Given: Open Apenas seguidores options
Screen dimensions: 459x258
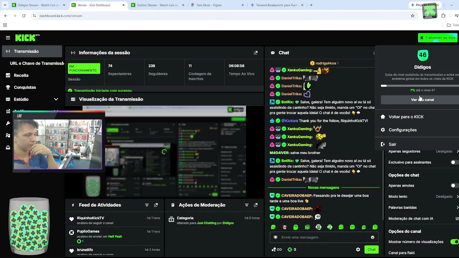Looking at the screenshot, I should pos(423,151).
